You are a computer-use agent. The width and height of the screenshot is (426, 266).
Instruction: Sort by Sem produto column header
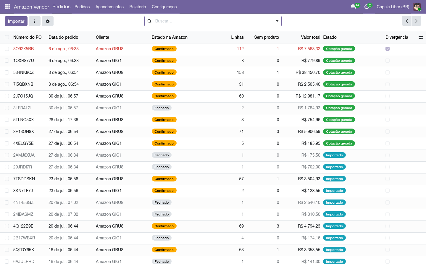267,37
